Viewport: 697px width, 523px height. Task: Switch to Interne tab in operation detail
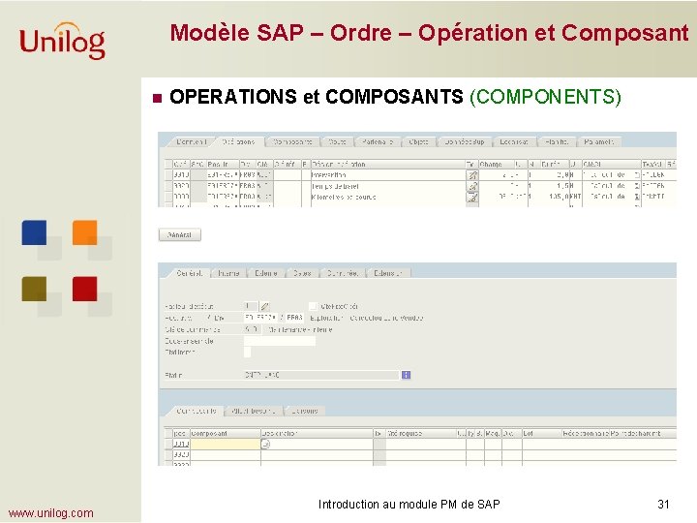tap(228, 273)
